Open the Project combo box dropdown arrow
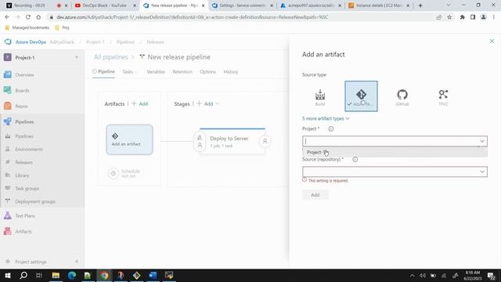The image size is (501, 282). coord(482,141)
